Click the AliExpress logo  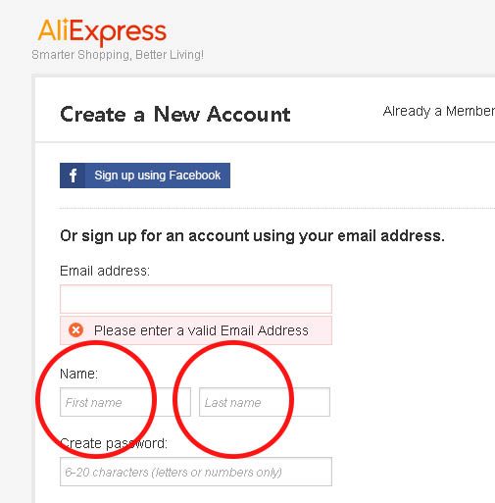(x=102, y=31)
